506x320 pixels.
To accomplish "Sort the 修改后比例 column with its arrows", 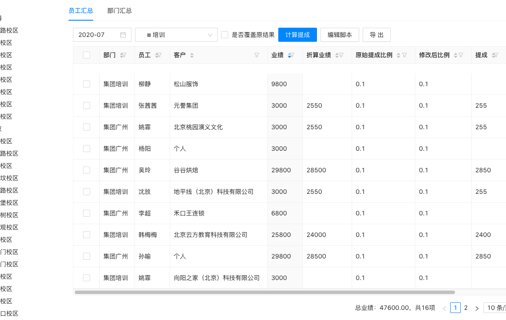I will [455, 55].
